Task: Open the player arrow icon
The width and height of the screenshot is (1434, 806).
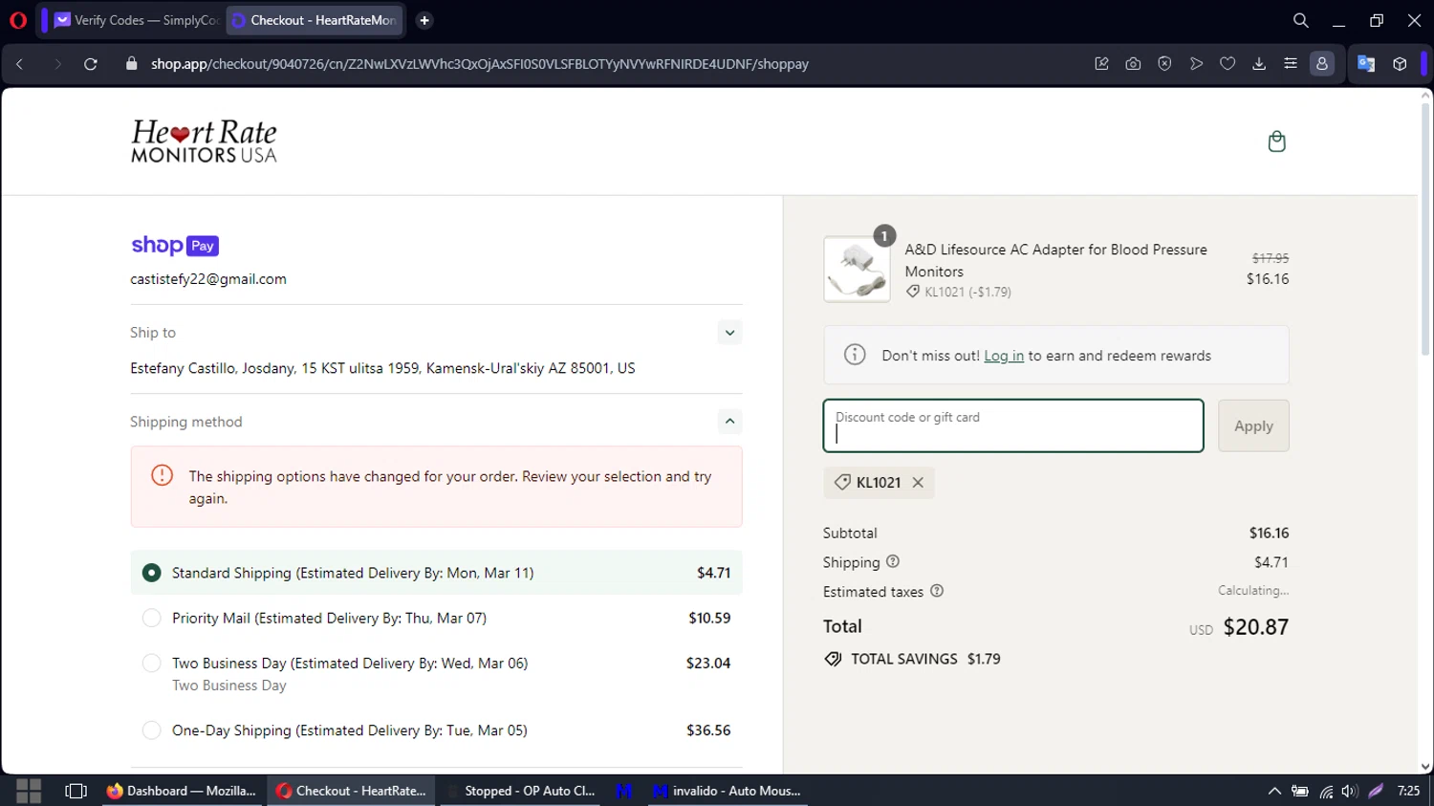Action: pyautogui.click(x=1196, y=64)
